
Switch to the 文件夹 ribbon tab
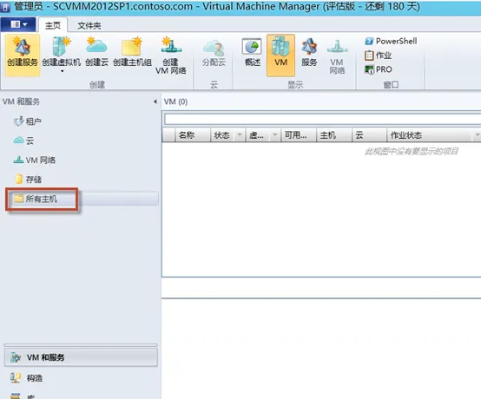89,26
